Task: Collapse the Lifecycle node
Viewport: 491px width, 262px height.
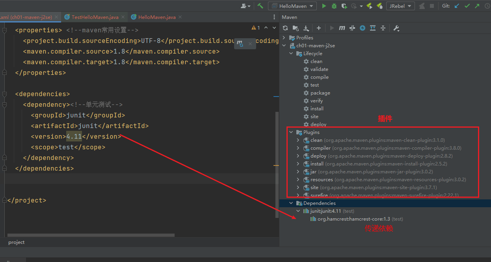Action: click(291, 54)
